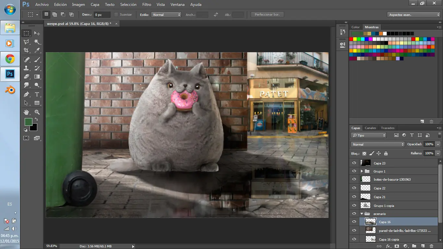Select the Rectangle shape tool
This screenshot has height=249, width=443.
pyautogui.click(x=37, y=103)
